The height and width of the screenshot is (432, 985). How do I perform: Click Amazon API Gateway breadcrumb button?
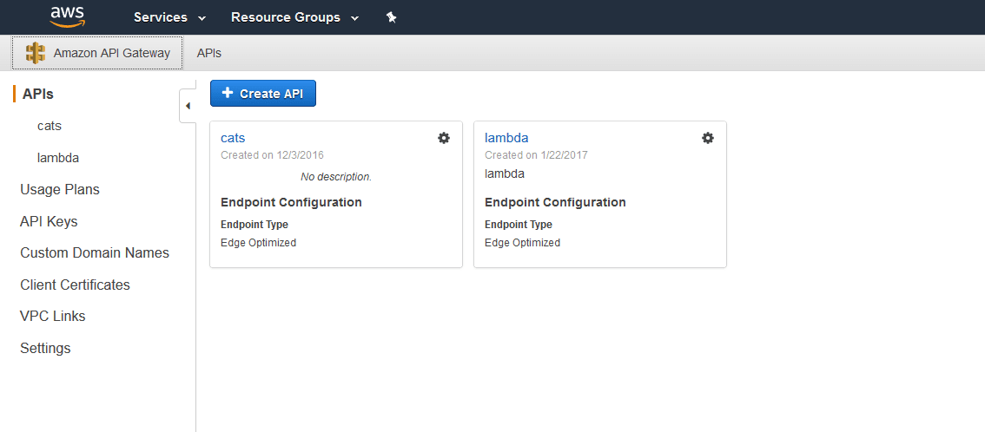pyautogui.click(x=97, y=53)
